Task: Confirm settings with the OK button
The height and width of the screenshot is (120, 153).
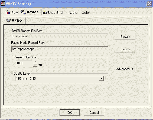Action: (x=70, y=113)
